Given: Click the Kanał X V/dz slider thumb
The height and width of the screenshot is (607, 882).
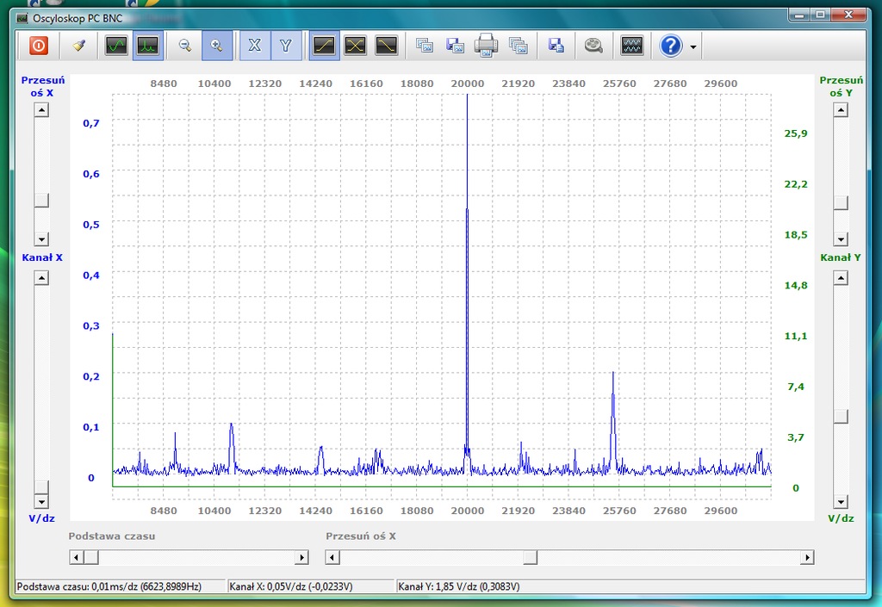Looking at the screenshot, I should (x=41, y=487).
